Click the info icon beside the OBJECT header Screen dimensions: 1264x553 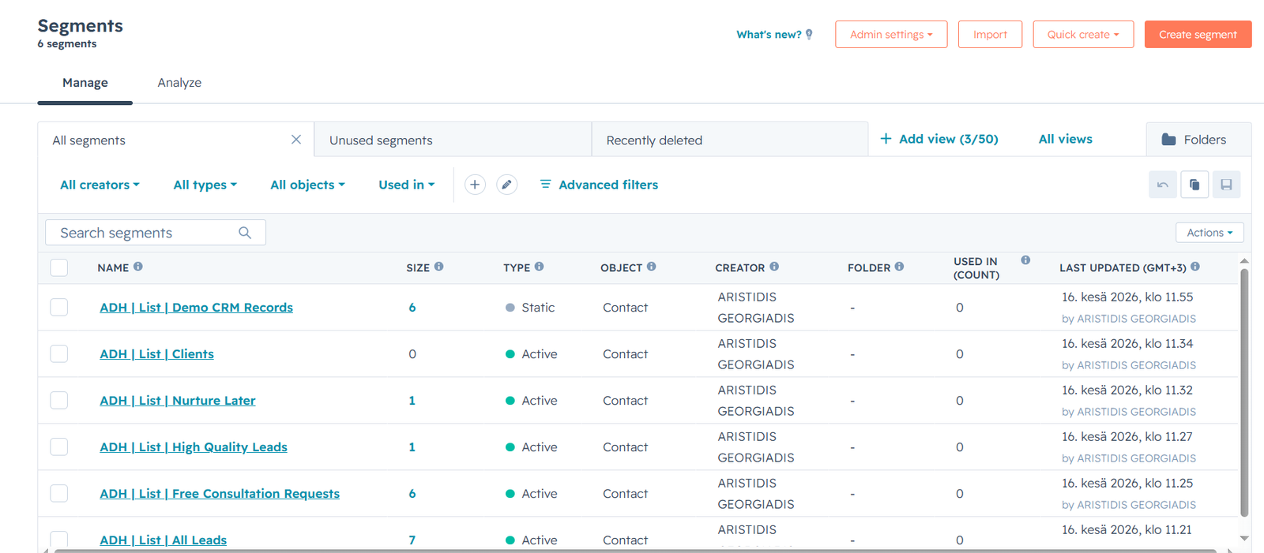pyautogui.click(x=651, y=267)
